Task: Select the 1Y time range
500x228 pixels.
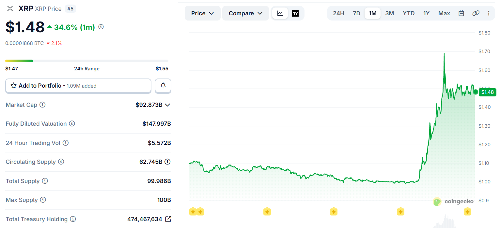Action: [427, 13]
